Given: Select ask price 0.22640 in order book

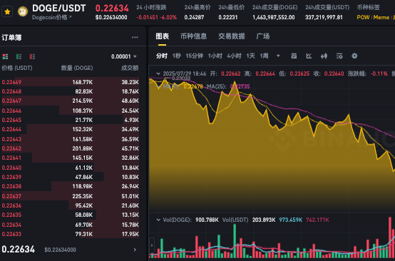Looking at the screenshot, I should 11,168.
